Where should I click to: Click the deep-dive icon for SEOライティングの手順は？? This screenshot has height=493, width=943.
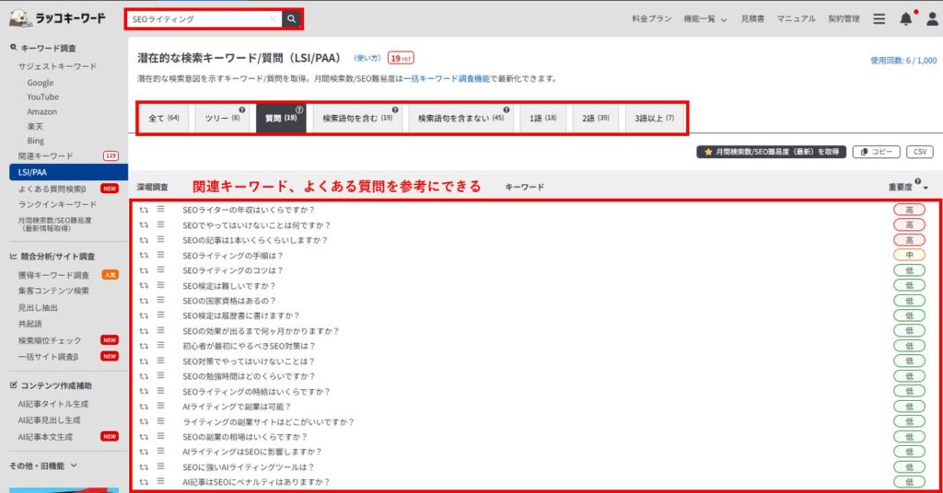tap(144, 255)
